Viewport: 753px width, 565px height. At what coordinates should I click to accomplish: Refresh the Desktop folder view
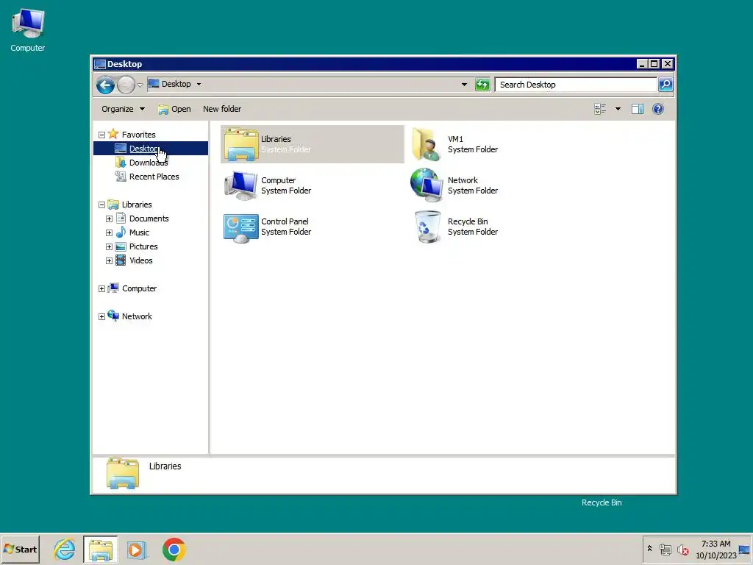[x=482, y=85]
